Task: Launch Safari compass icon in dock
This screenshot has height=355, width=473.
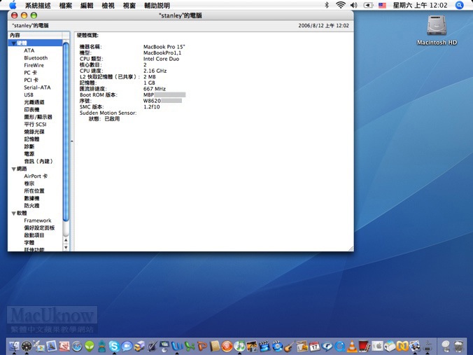Action: coord(77,346)
